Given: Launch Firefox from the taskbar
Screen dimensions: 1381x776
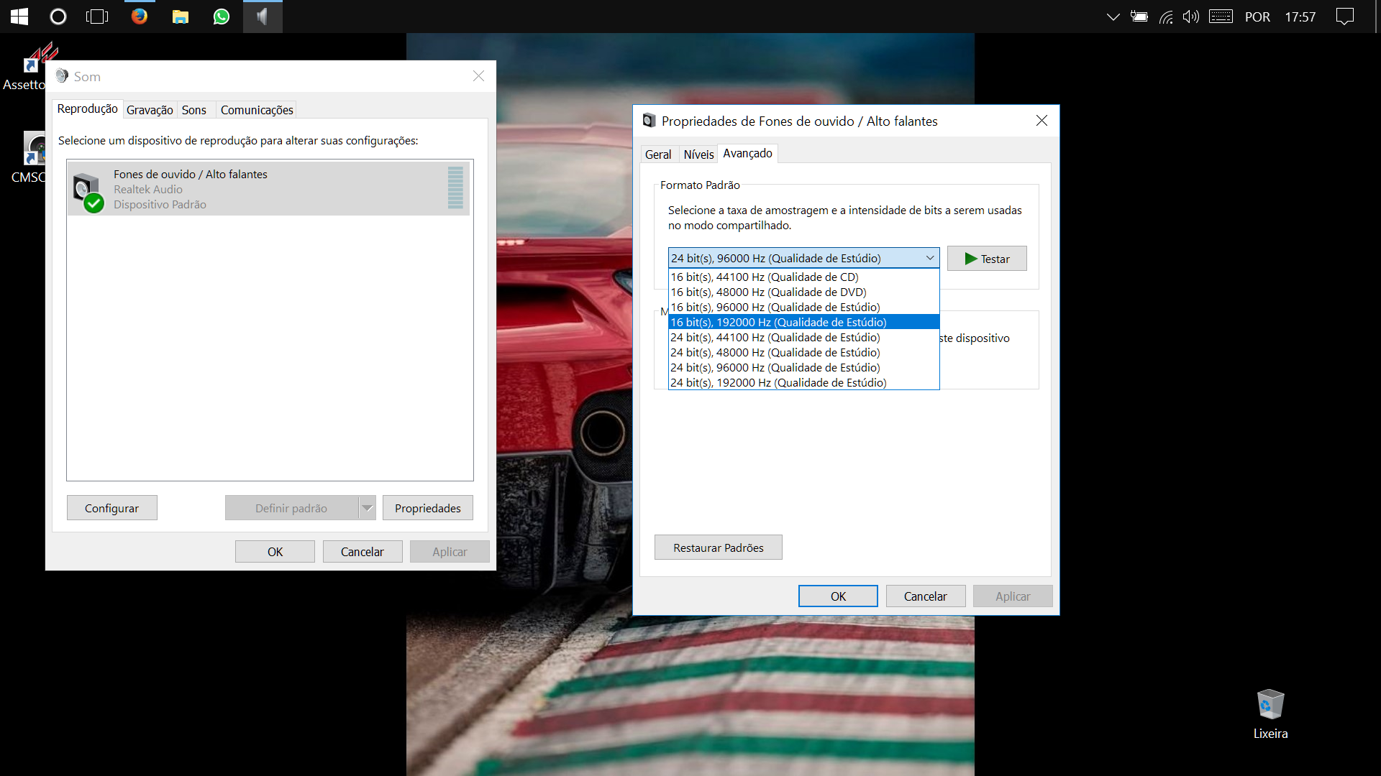Looking at the screenshot, I should tap(140, 16).
